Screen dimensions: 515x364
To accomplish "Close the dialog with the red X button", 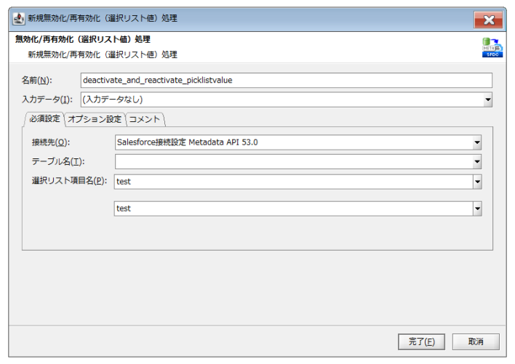I will point(489,18).
